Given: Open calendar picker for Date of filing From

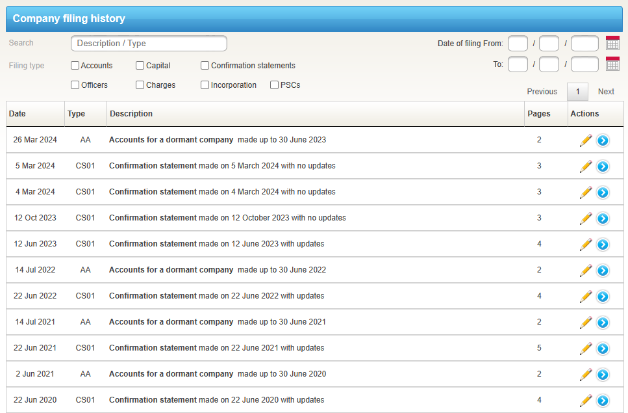Looking at the screenshot, I should click(x=612, y=44).
